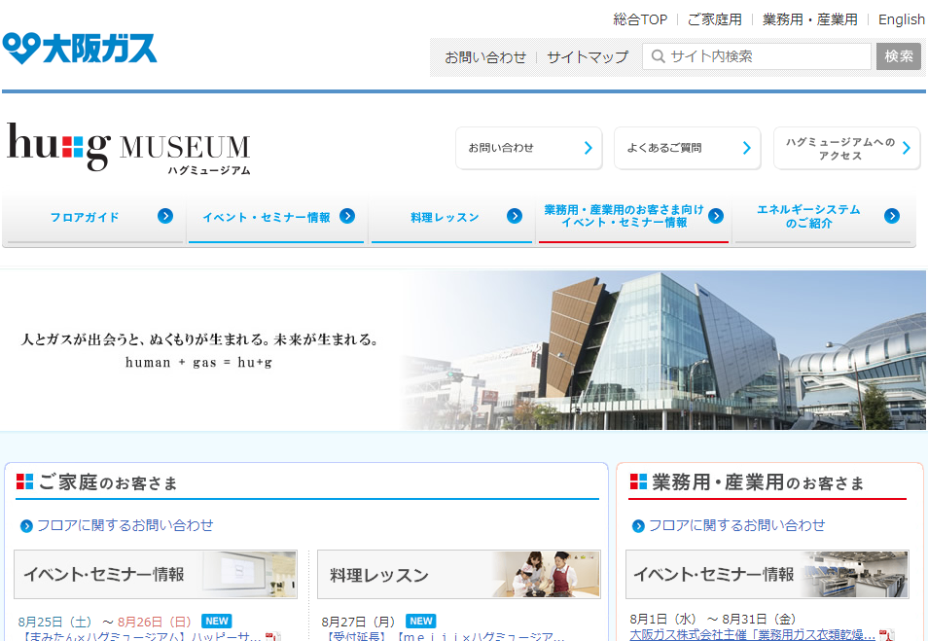The height and width of the screenshot is (641, 928).
Task: Open business イベント・セミナー情報 banner
Action: click(x=767, y=574)
